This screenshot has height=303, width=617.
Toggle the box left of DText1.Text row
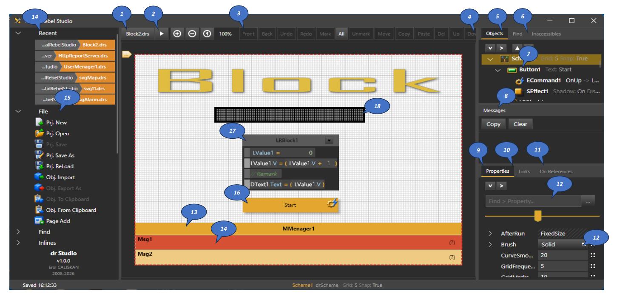(x=247, y=184)
